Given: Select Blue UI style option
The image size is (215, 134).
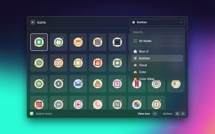Looking at the screenshot, I should 144,51.
